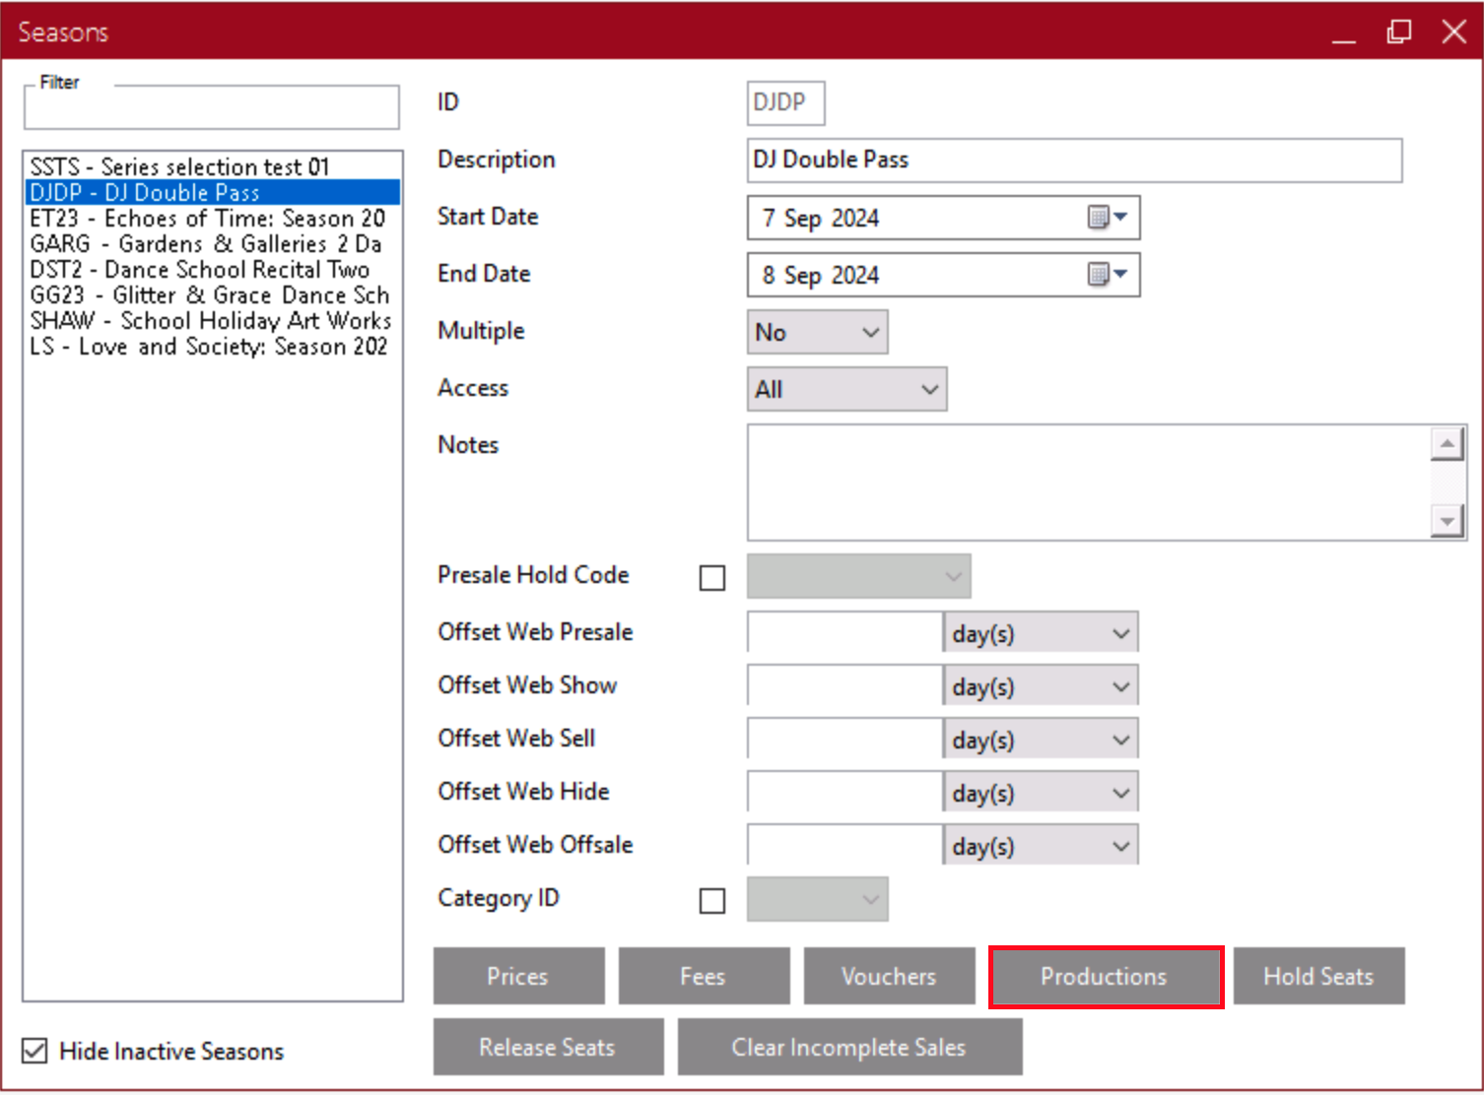
Task: Toggle the Hide Inactive Seasons checkbox
Action: coord(34,1051)
